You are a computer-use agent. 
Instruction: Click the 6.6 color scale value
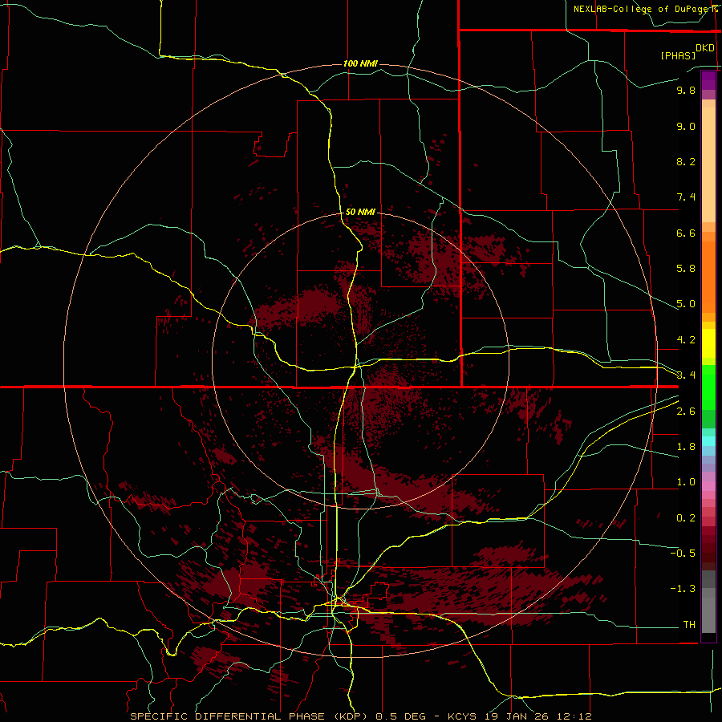coord(686,233)
